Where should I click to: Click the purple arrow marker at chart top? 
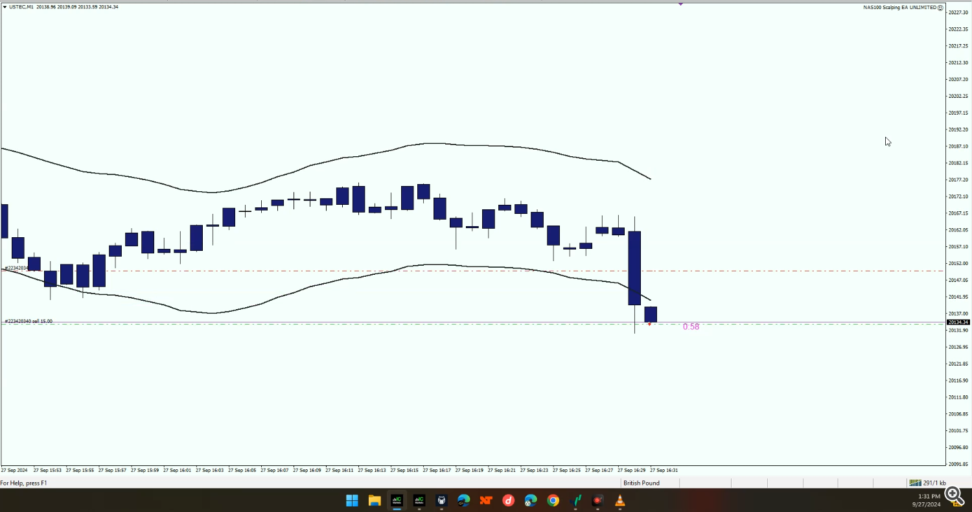pyautogui.click(x=680, y=4)
